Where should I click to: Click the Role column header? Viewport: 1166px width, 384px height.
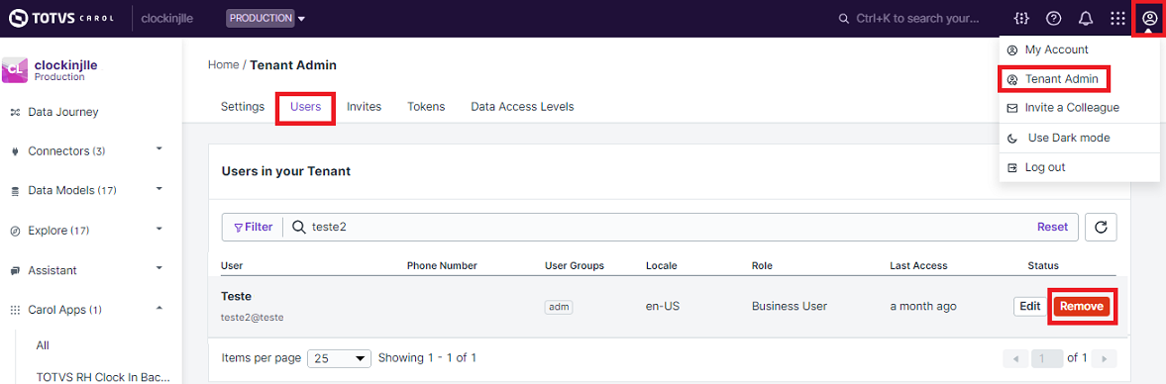pyautogui.click(x=763, y=266)
